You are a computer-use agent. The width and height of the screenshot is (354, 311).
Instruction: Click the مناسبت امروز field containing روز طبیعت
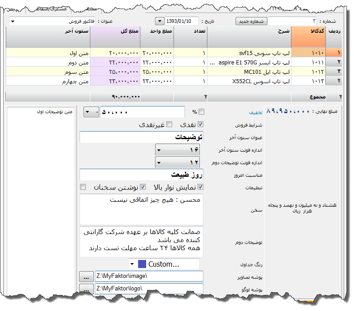pyautogui.click(x=141, y=175)
